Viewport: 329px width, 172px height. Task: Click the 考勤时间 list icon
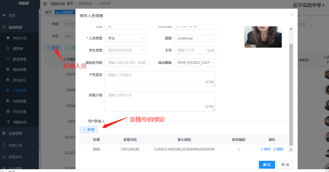coord(8,122)
